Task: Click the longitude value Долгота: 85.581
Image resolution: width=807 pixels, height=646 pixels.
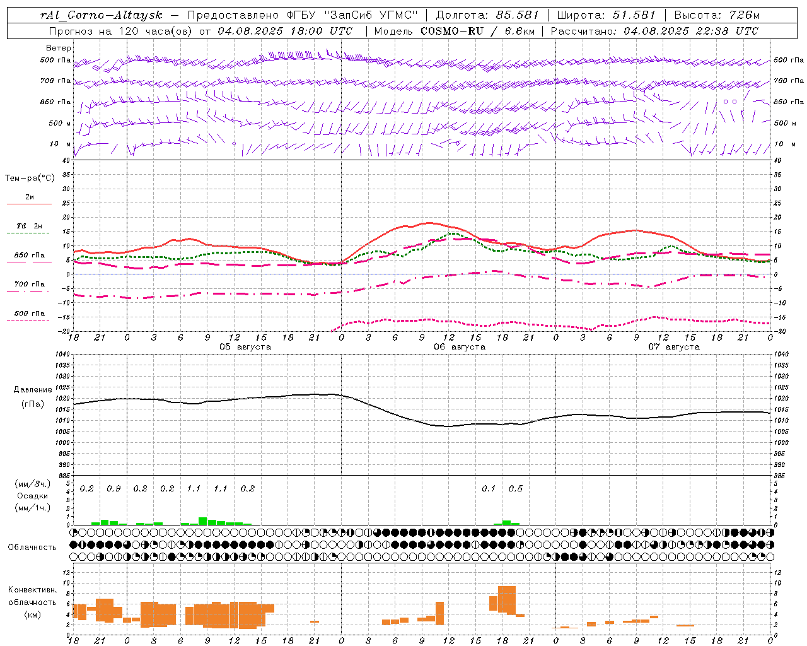Action: coord(489,15)
